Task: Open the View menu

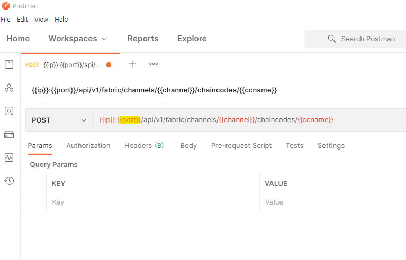Action: coord(41,20)
